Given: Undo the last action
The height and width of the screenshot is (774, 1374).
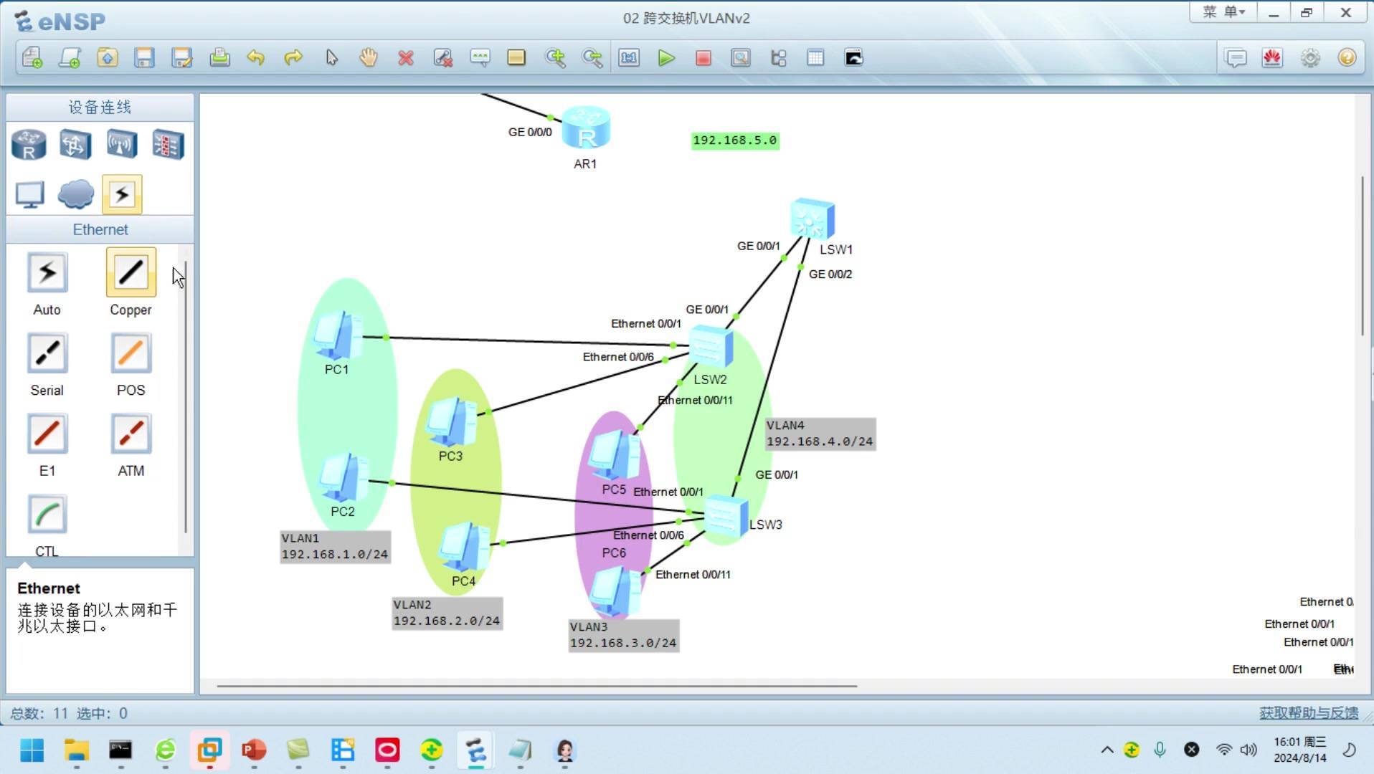Looking at the screenshot, I should [x=256, y=58].
